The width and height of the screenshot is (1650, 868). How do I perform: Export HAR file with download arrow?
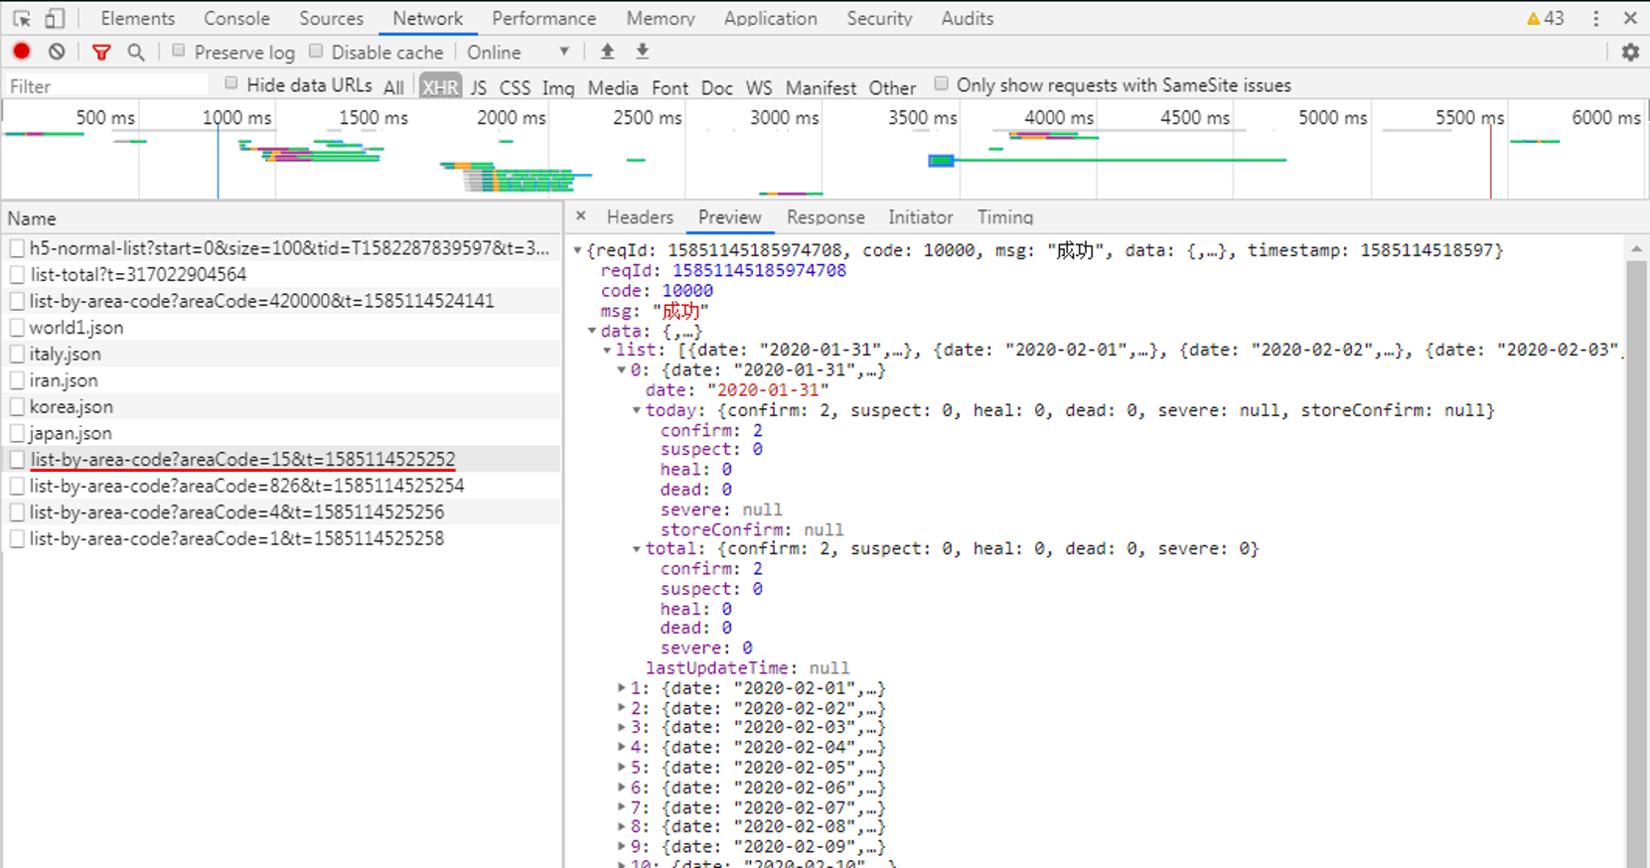643,52
